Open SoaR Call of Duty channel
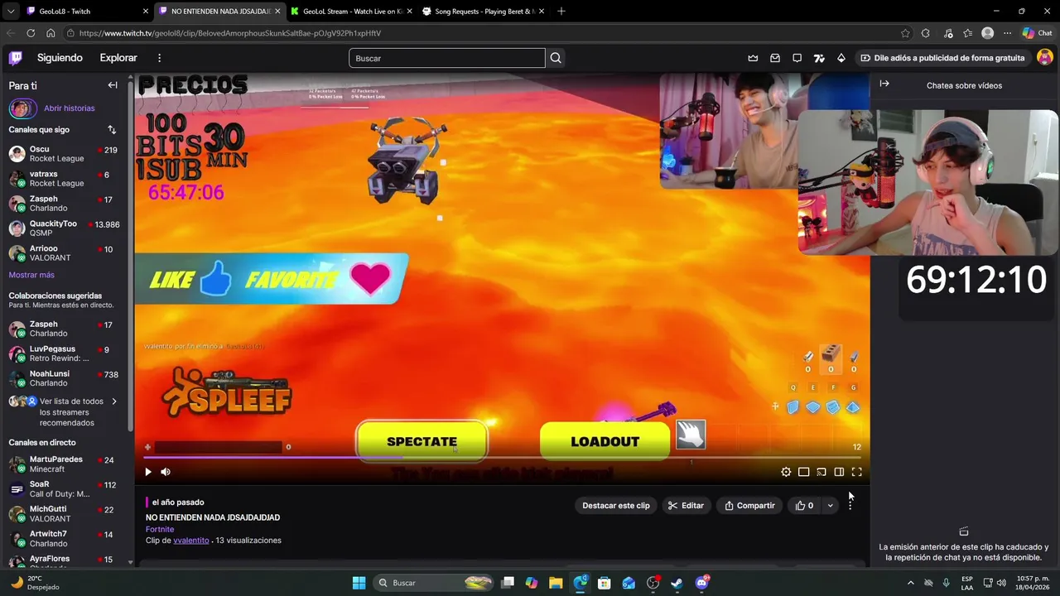Screen dimensions: 1060x596 tap(64, 489)
